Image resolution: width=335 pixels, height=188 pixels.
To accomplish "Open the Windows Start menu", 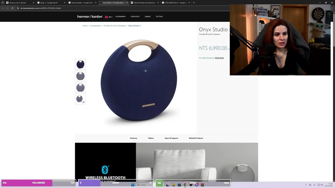I will tap(132, 185).
